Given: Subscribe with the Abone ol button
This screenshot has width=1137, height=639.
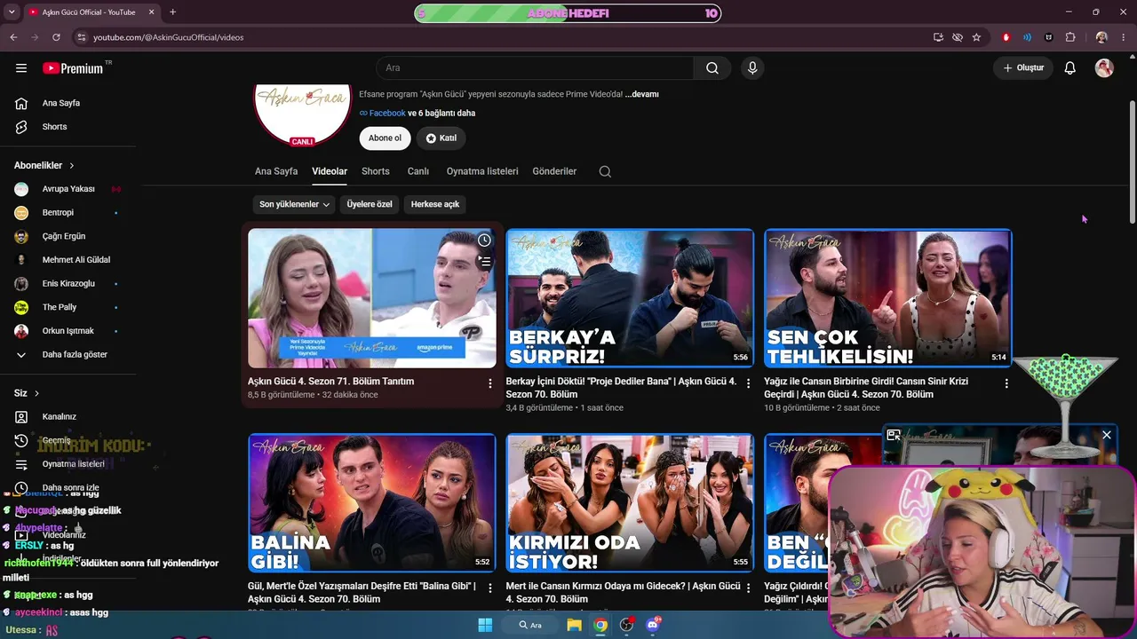Looking at the screenshot, I should pos(386,138).
